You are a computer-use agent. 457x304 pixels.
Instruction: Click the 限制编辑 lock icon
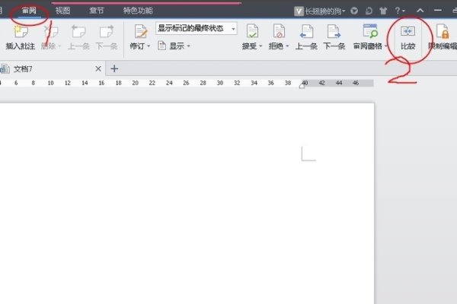click(443, 31)
